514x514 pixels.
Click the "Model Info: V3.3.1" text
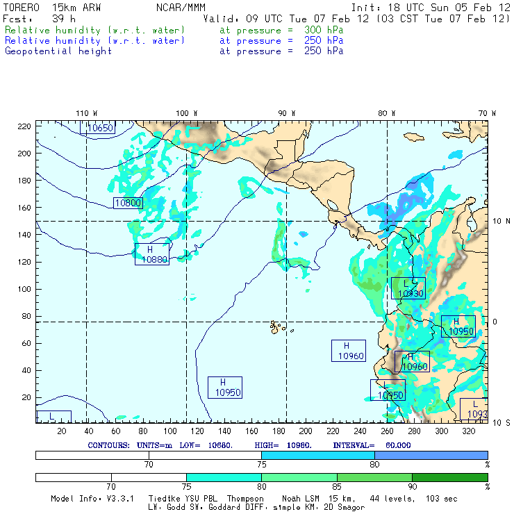click(92, 499)
